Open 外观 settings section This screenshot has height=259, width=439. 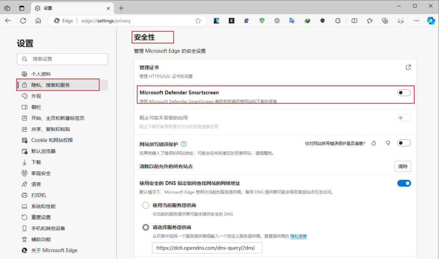62,96
